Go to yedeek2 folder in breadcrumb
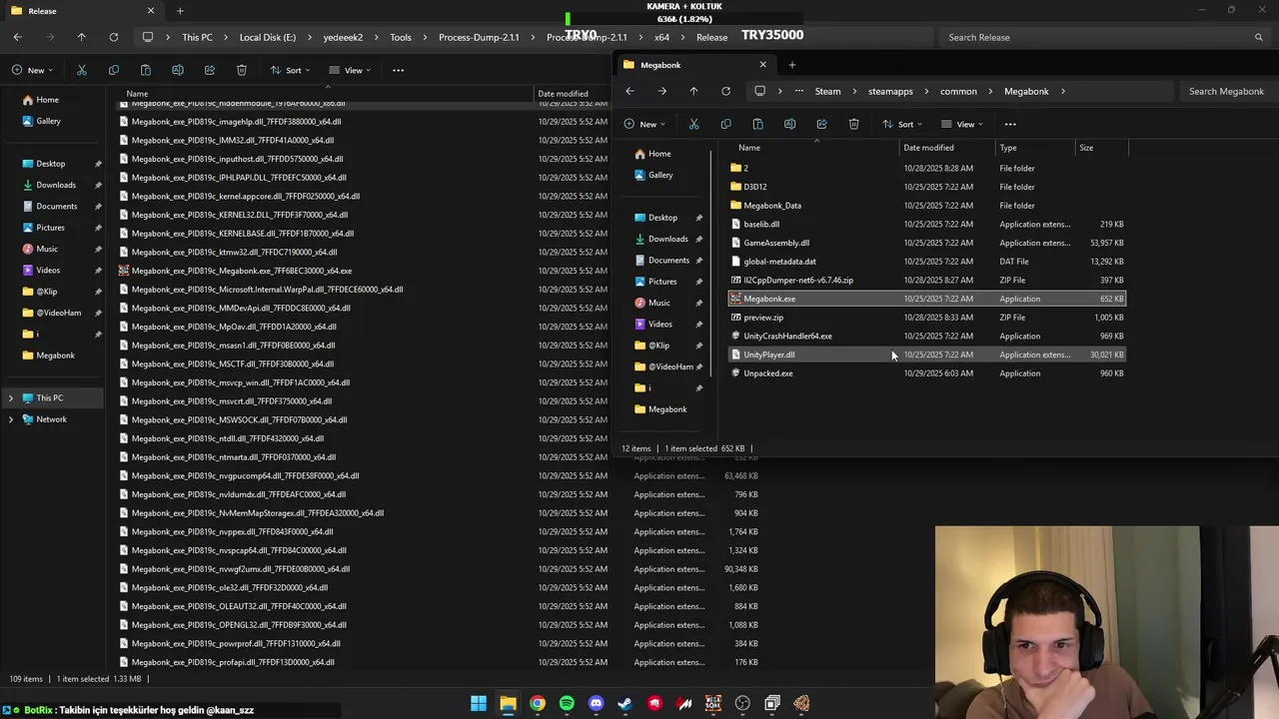1279x719 pixels. (344, 37)
